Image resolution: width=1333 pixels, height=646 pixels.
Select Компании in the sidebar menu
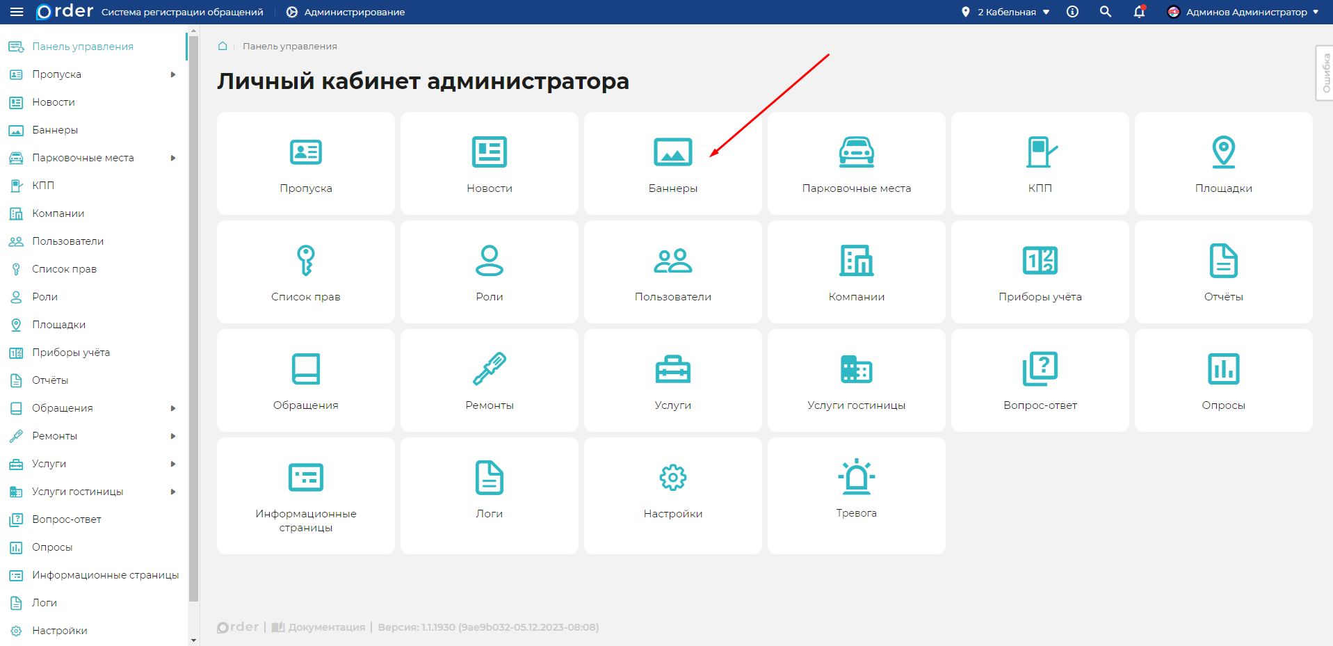(58, 213)
